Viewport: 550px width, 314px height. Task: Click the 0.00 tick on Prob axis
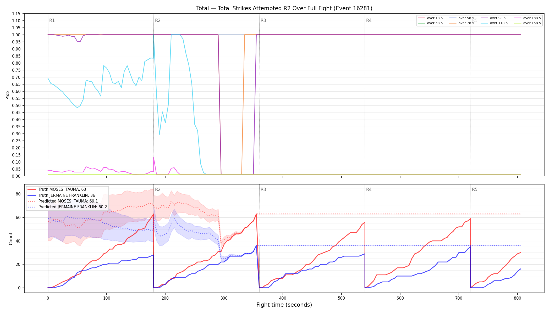(x=16, y=176)
